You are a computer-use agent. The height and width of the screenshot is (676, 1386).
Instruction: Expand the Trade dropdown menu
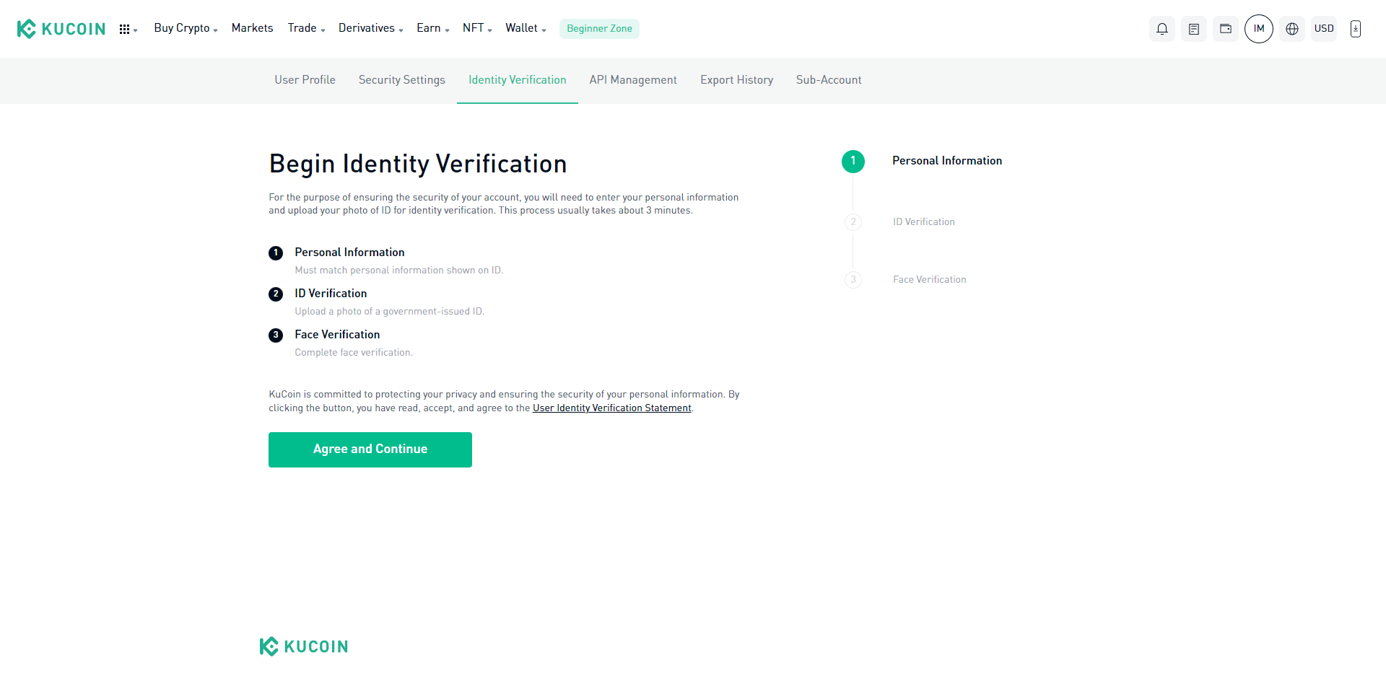coord(306,28)
